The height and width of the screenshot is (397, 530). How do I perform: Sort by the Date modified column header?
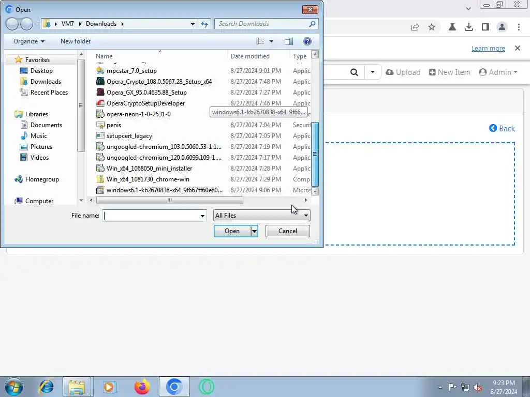point(250,56)
